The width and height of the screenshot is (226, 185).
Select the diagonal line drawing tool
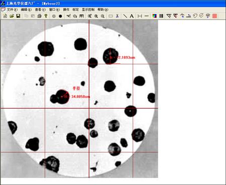coord(125,16)
